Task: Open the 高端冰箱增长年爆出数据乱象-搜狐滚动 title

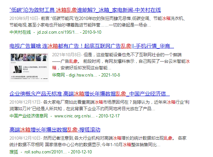Action: [55, 130]
